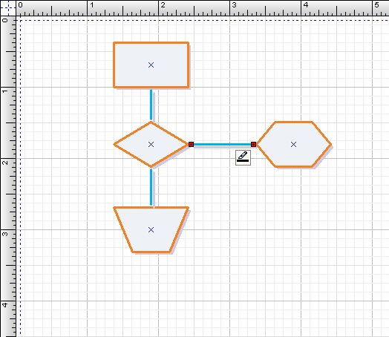
Task: Click the hexagon's center X marker
Action: [x=293, y=144]
